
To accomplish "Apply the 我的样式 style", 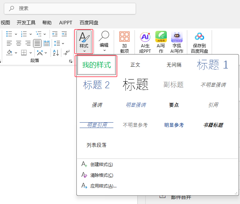I will (x=97, y=65).
